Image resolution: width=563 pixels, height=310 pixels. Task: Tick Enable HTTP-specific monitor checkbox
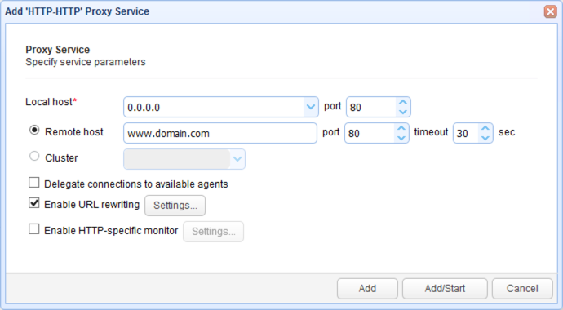(34, 229)
